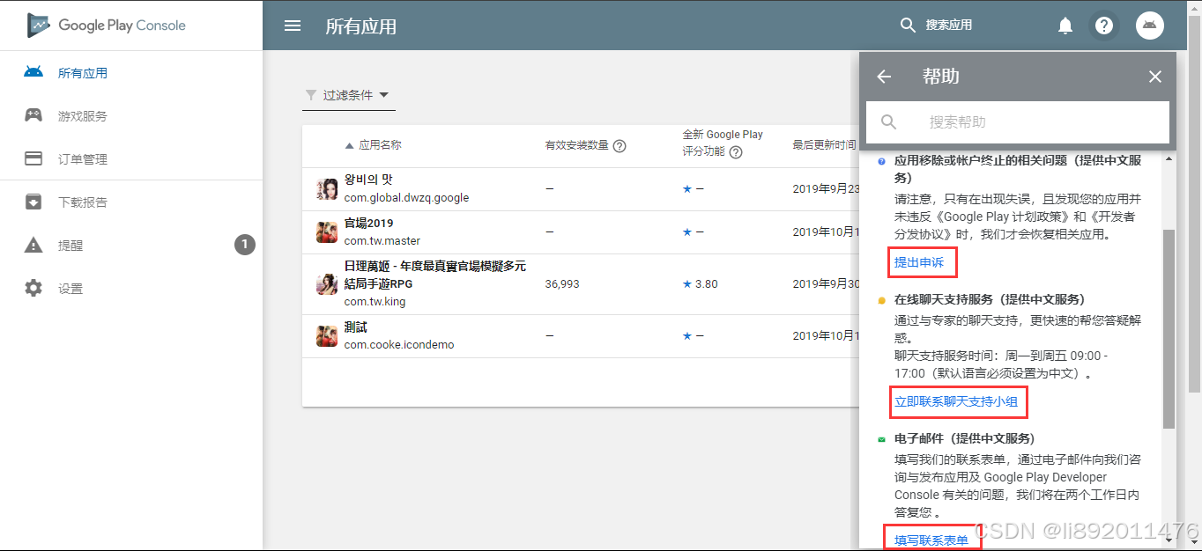Click the download icon for 下载报告
This screenshot has height=551, width=1202.
[33, 202]
